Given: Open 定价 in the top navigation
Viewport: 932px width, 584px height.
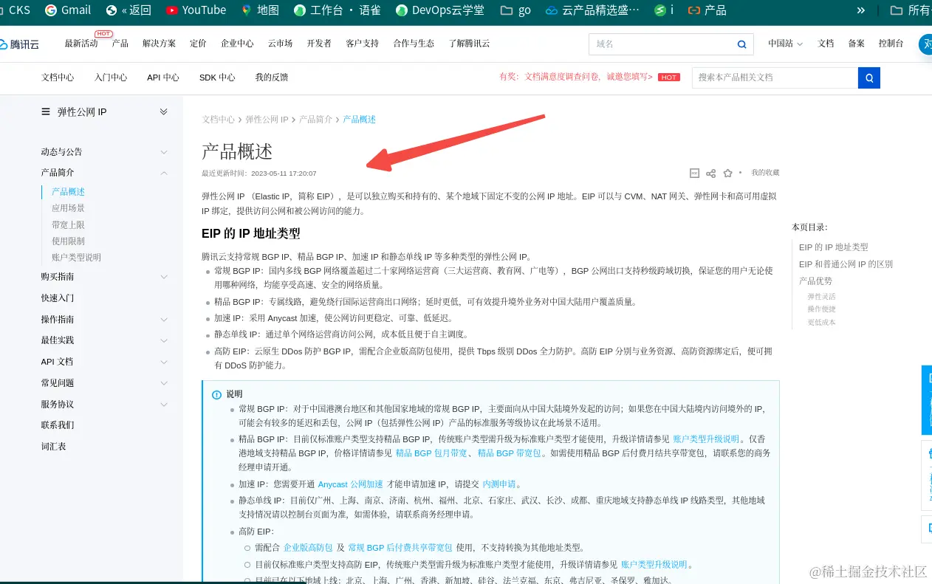Looking at the screenshot, I should click(x=198, y=44).
